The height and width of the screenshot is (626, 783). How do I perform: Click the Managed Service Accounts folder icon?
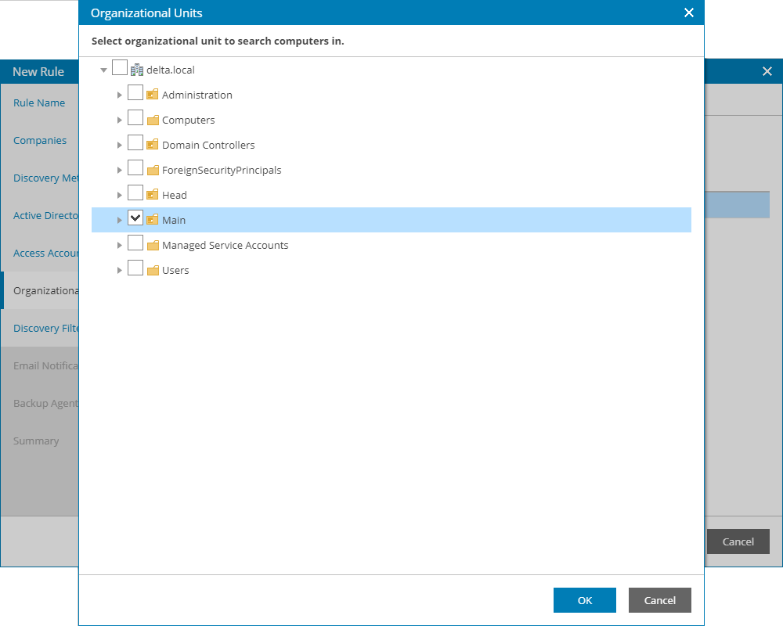pyautogui.click(x=153, y=245)
